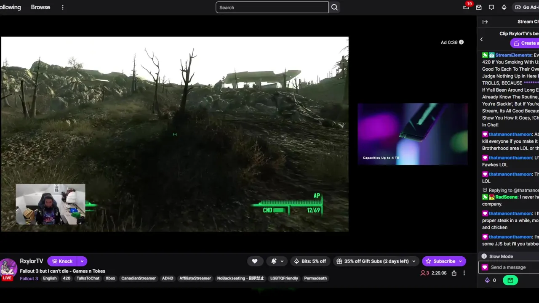Go back with the chat header chevron
539x303 pixels.
481,39
